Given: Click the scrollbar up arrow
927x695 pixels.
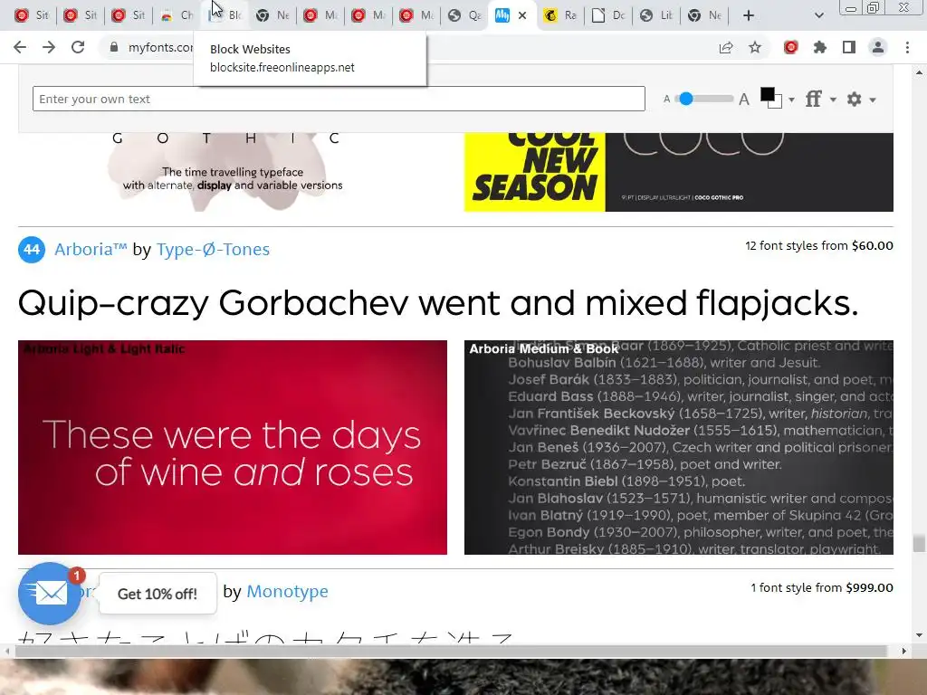Looking at the screenshot, I should pyautogui.click(x=919, y=72).
